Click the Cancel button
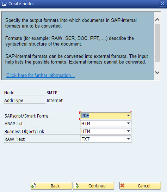The image size is (167, 192). (140, 186)
